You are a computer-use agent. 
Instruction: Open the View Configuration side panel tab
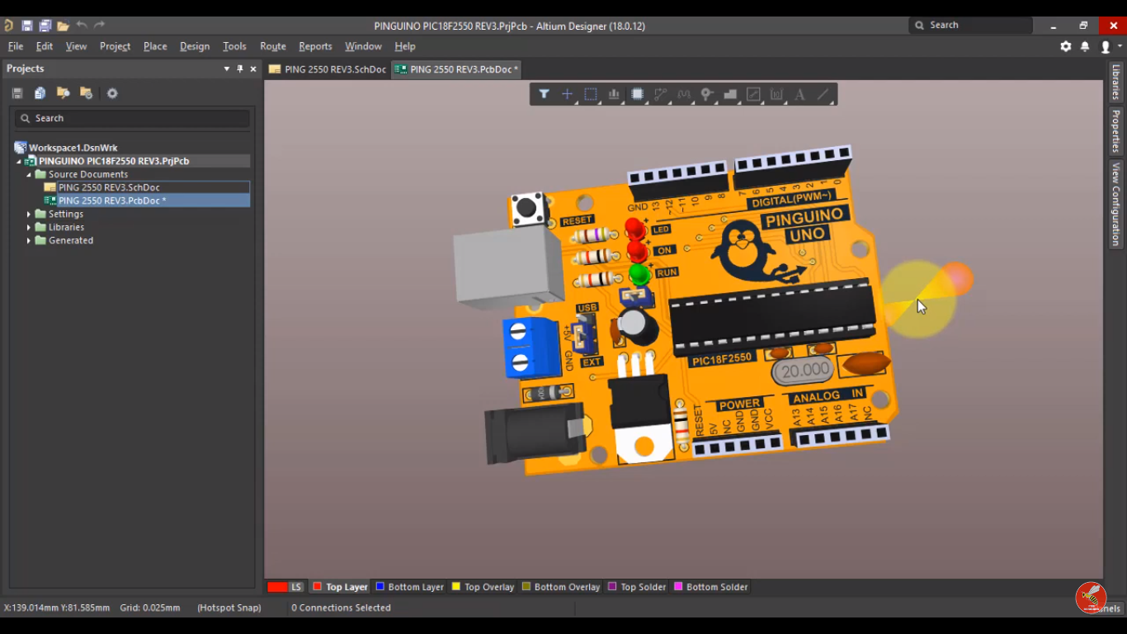point(1115,204)
